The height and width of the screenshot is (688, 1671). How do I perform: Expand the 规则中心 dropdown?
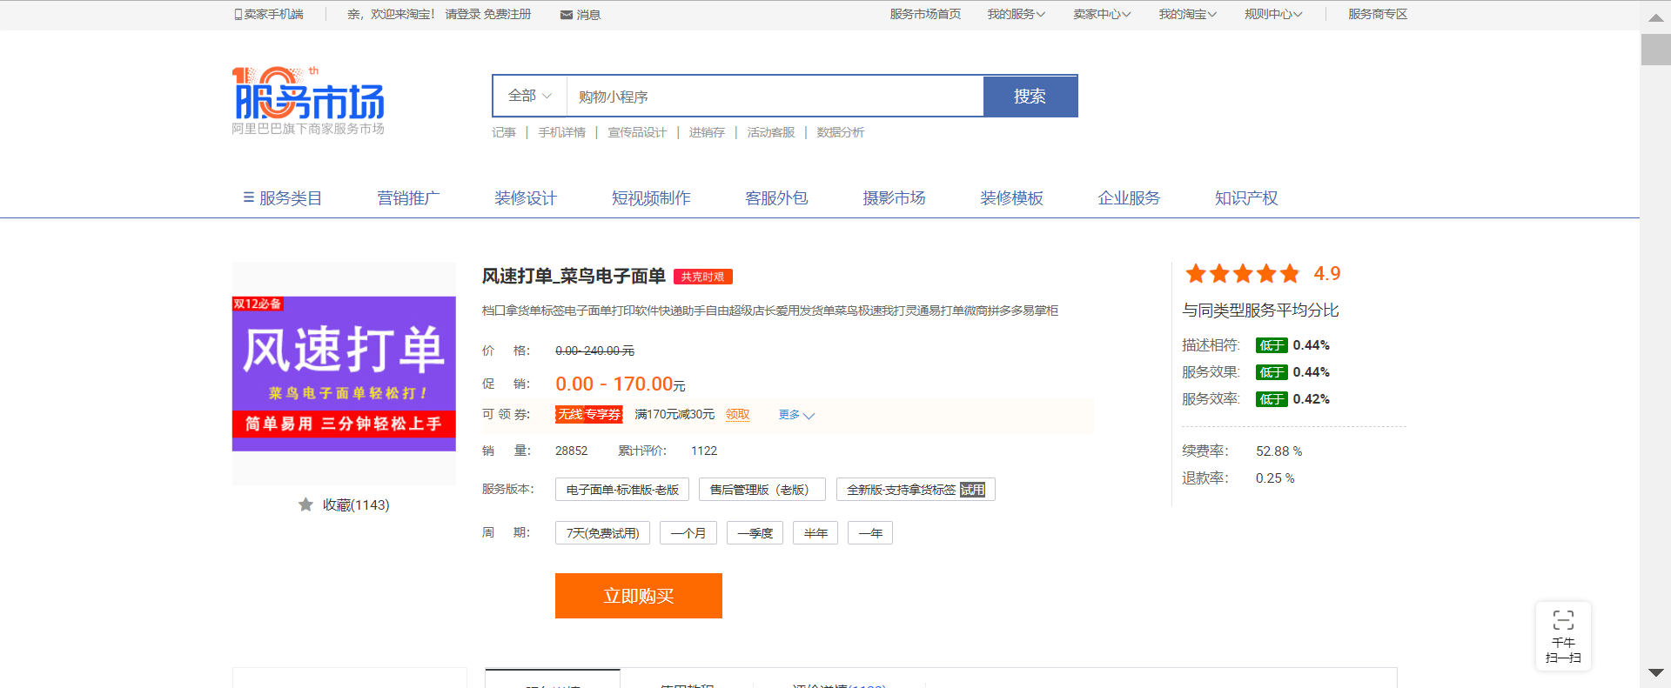[x=1273, y=14]
